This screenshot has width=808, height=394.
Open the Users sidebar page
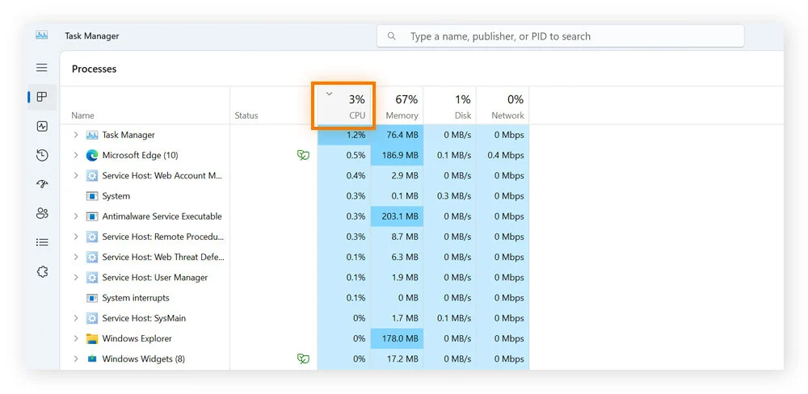coord(42,213)
